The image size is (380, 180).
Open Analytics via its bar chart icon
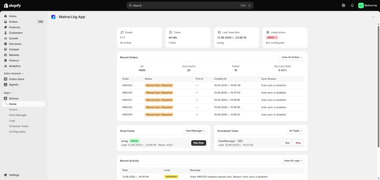pos(6,66)
